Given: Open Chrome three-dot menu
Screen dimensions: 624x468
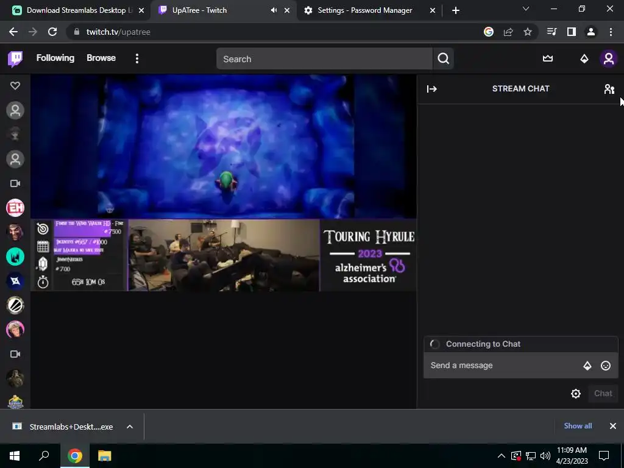Looking at the screenshot, I should (611, 32).
